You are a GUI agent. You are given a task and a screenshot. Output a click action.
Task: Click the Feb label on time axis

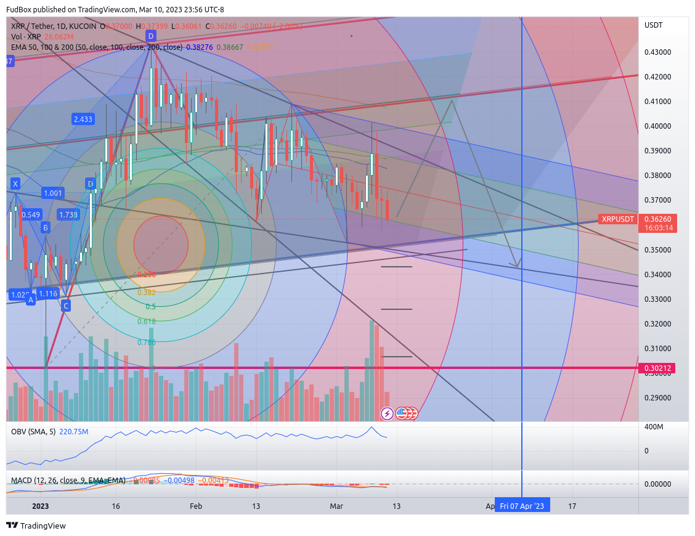(x=195, y=506)
